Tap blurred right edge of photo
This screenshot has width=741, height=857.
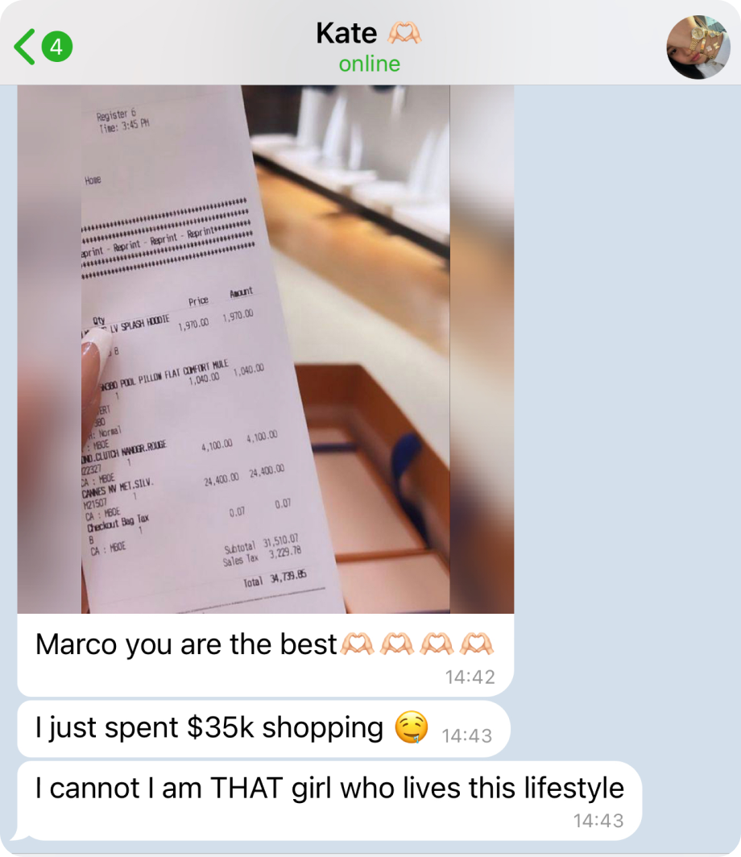tap(482, 350)
